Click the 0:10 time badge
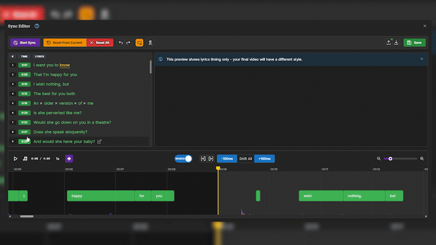436x245 pixels. (25, 84)
